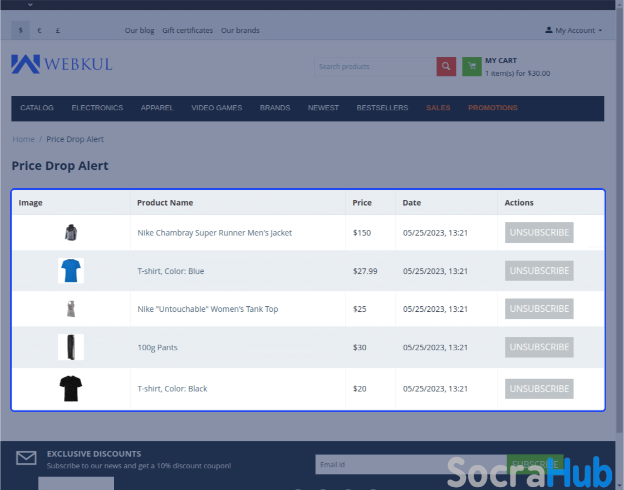Open the black T-shirt product image

coord(71,389)
